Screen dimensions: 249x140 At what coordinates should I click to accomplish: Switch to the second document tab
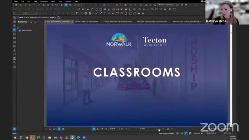click(x=87, y=22)
